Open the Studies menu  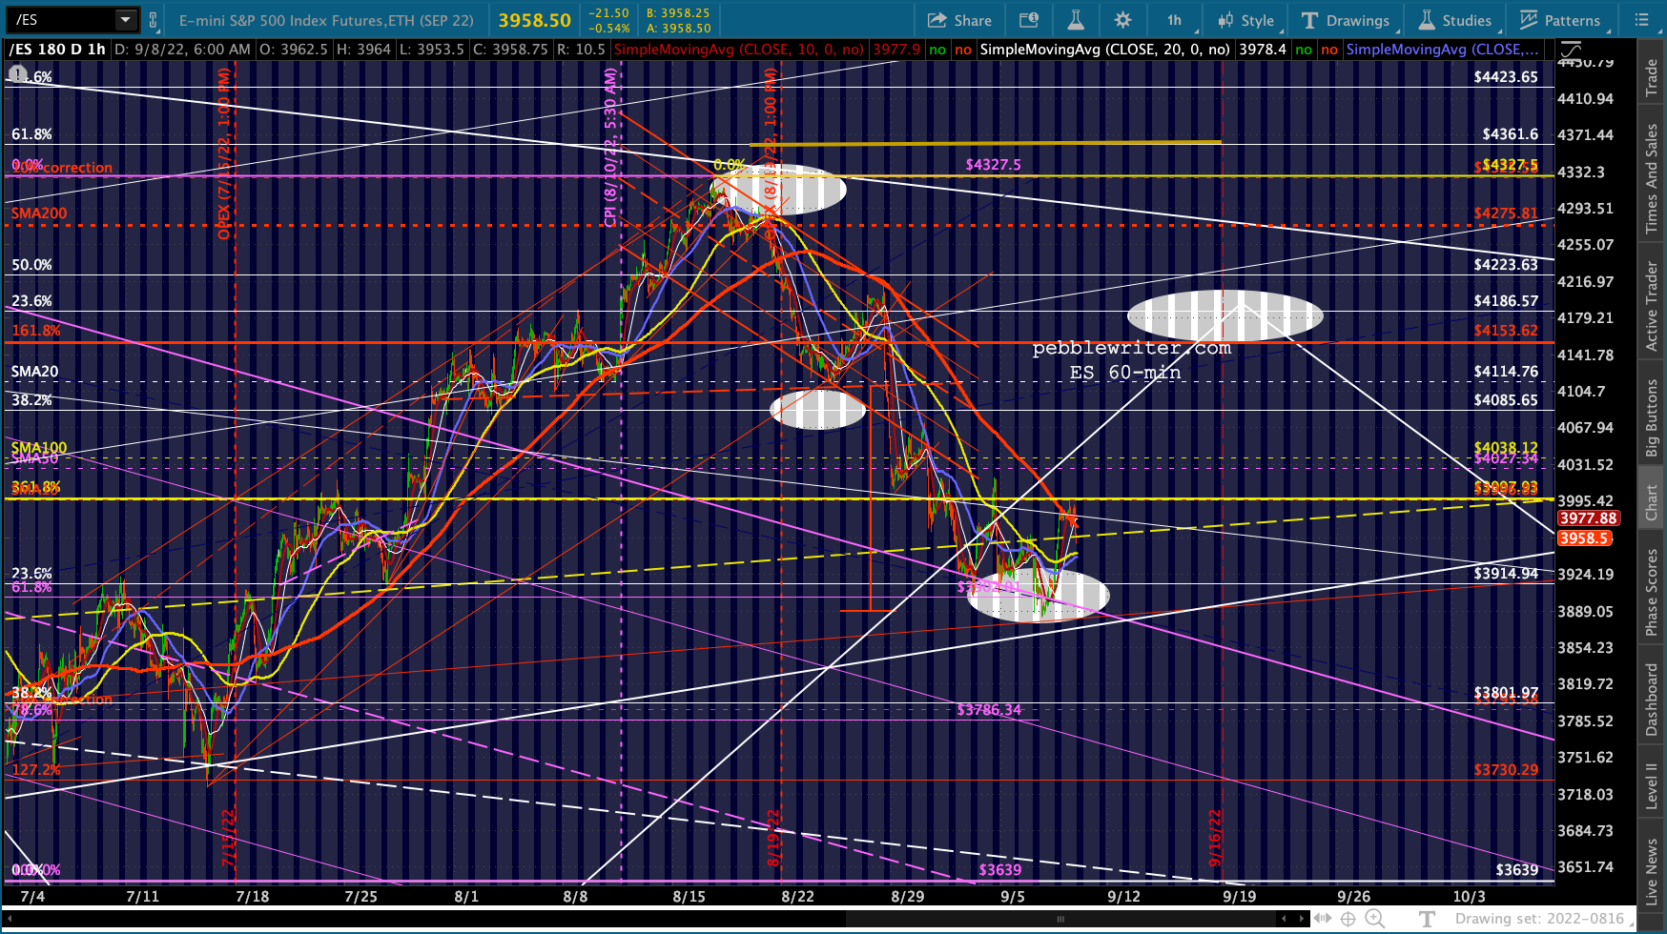pos(1455,20)
